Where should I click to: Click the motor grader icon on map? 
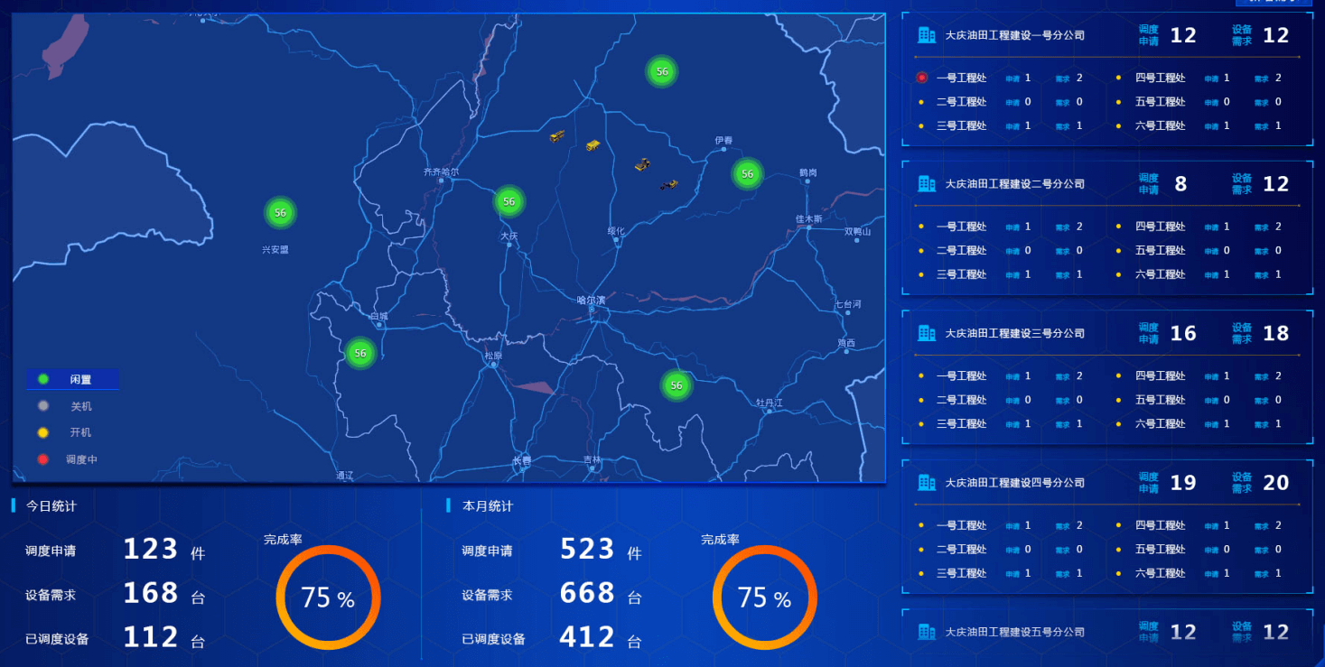(x=668, y=184)
